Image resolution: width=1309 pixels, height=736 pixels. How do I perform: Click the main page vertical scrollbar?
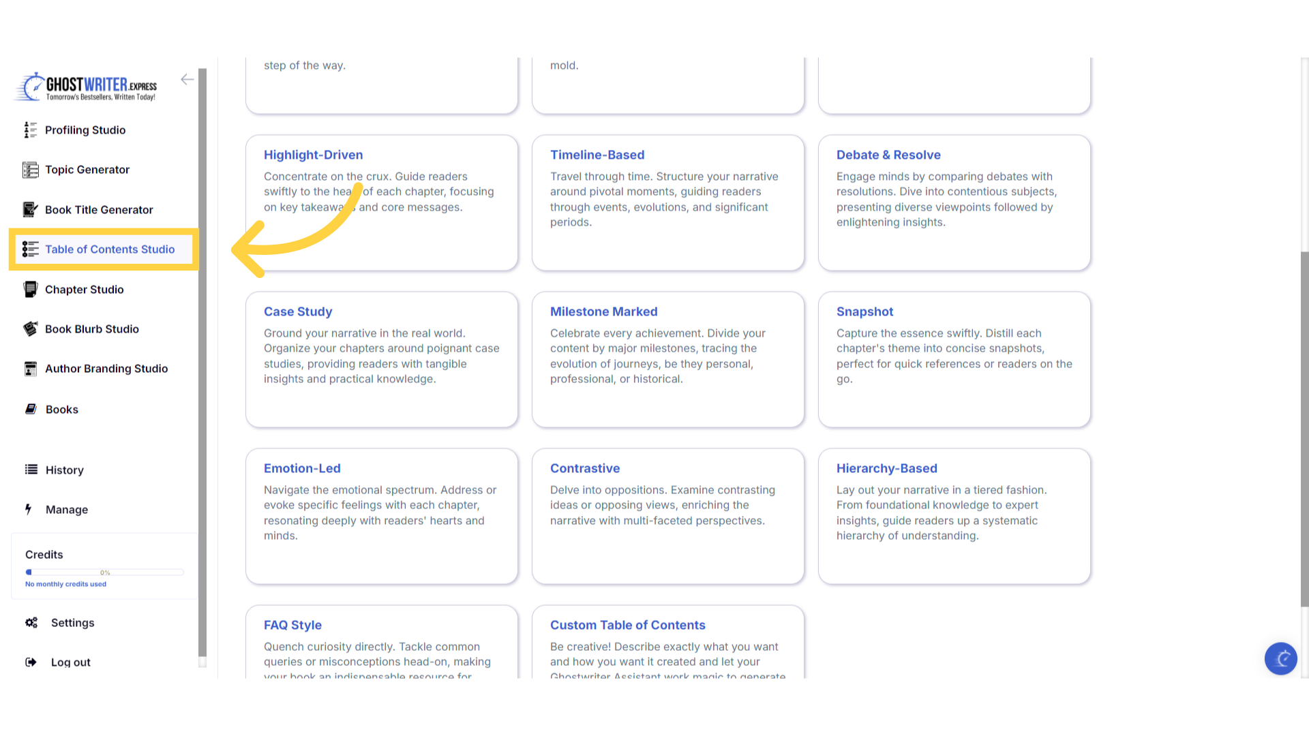click(x=1304, y=429)
